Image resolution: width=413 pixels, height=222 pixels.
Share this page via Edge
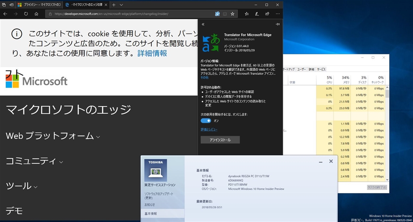267,14
